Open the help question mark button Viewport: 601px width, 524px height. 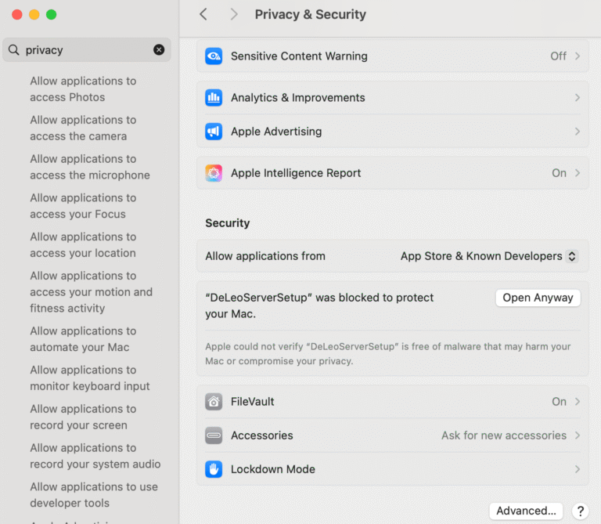(x=581, y=511)
